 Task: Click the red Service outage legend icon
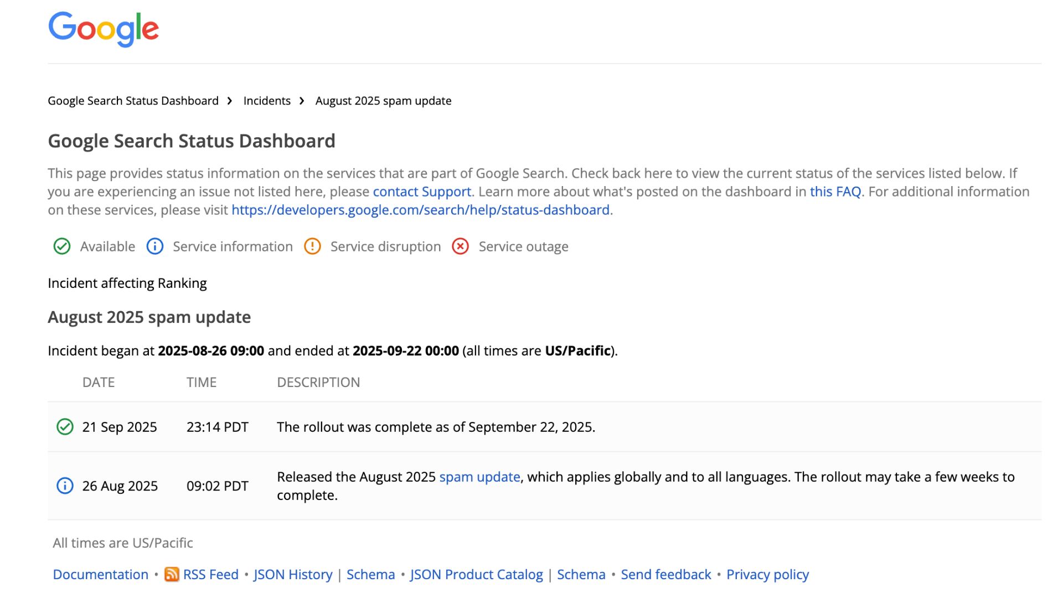click(461, 246)
